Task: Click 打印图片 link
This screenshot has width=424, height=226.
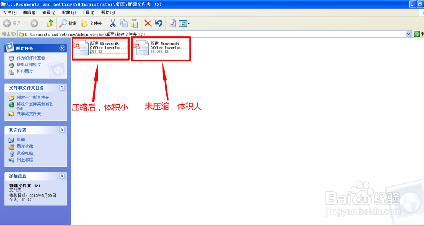Action: [25, 71]
